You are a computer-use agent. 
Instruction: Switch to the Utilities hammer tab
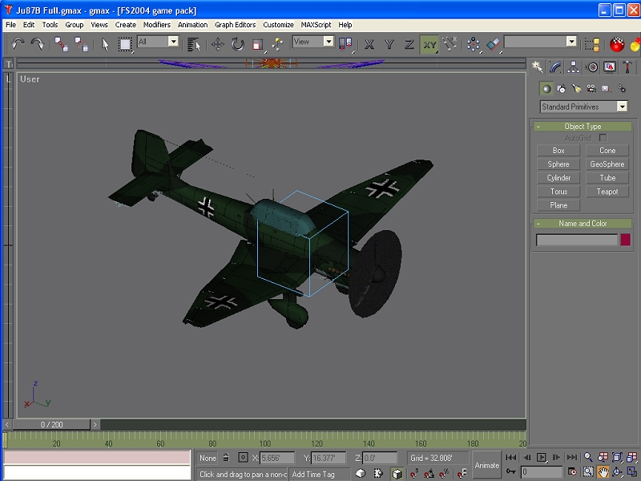tap(629, 67)
